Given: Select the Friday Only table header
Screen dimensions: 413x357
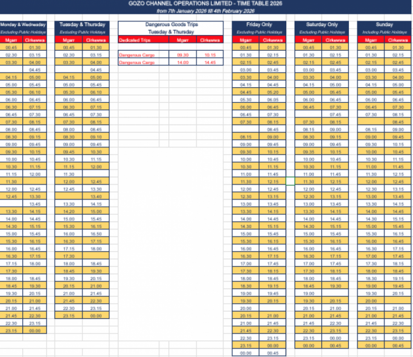Looking at the screenshot, I should (x=259, y=24).
